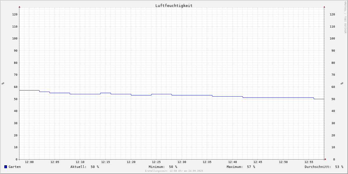Click the 'Erstellungszeit: 12:58 Uhr' footer text
This screenshot has width=348, height=174.
[174, 171]
